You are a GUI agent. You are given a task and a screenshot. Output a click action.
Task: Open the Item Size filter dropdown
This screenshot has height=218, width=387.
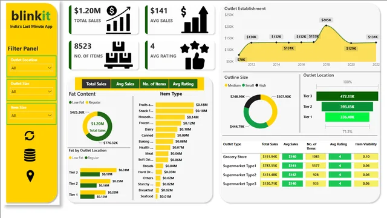31,116
